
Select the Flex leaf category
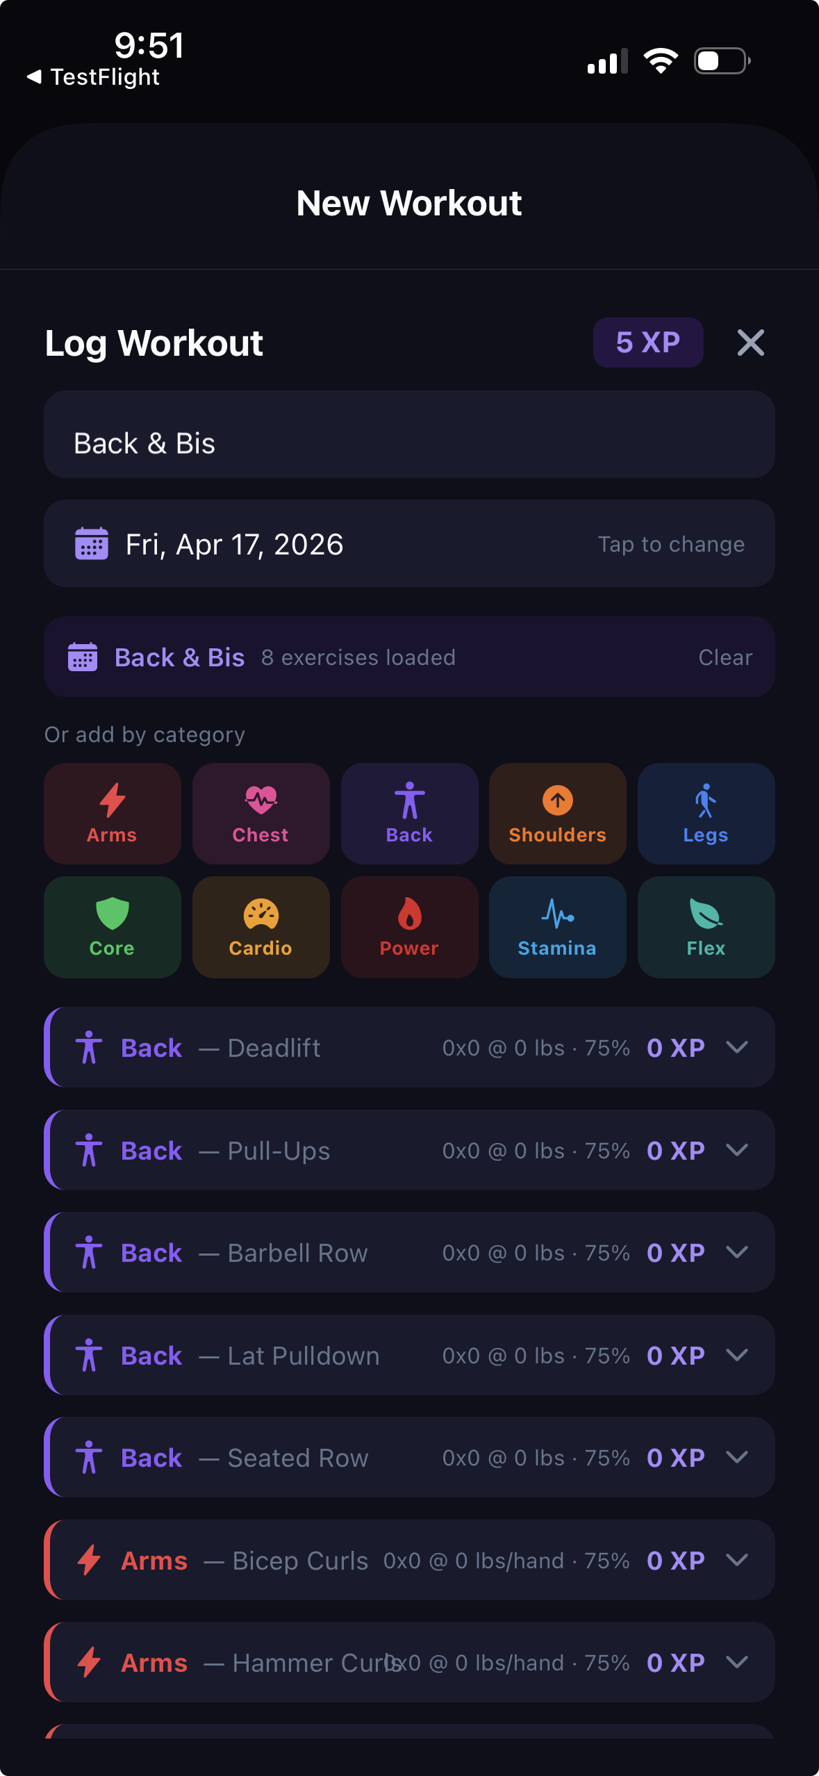point(706,926)
